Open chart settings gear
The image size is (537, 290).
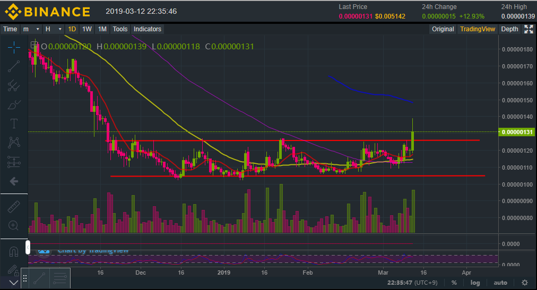[524, 283]
